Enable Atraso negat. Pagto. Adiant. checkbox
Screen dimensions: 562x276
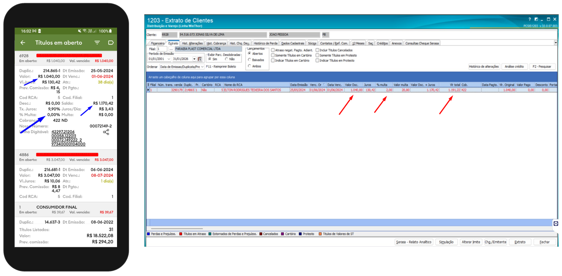pos(273,50)
